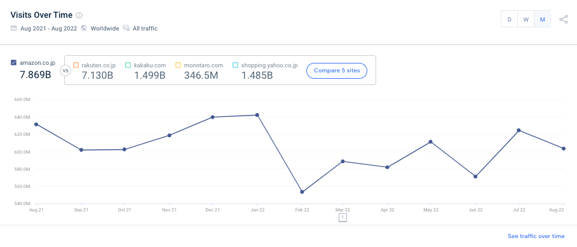577x247 pixels.
Task: Open See traffic over time link
Action: (536, 236)
